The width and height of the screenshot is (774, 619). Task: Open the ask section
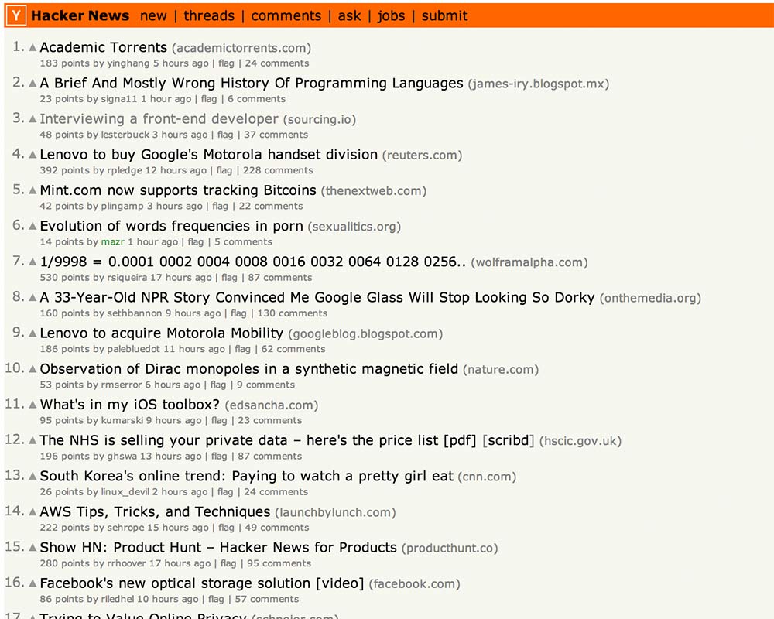349,15
